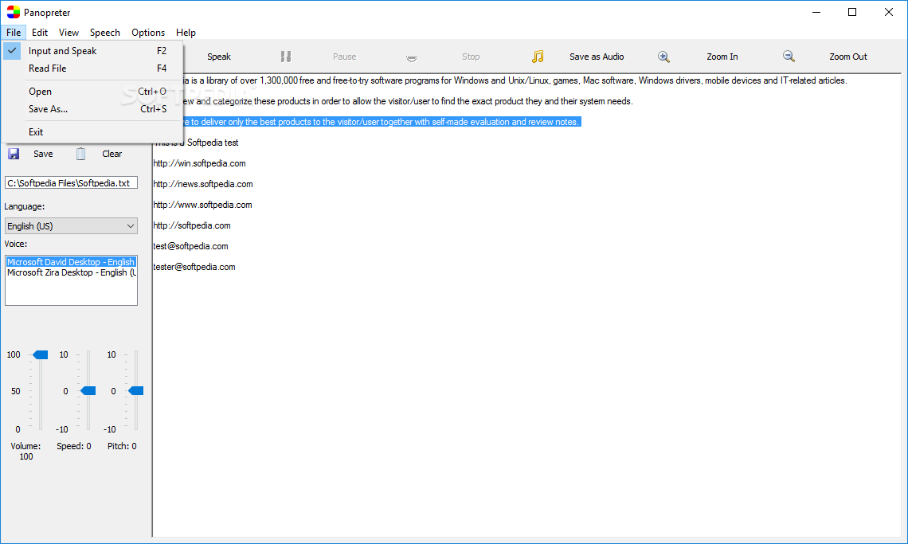Maximize the Panopreter window
This screenshot has height=544, width=908.
[x=851, y=12]
